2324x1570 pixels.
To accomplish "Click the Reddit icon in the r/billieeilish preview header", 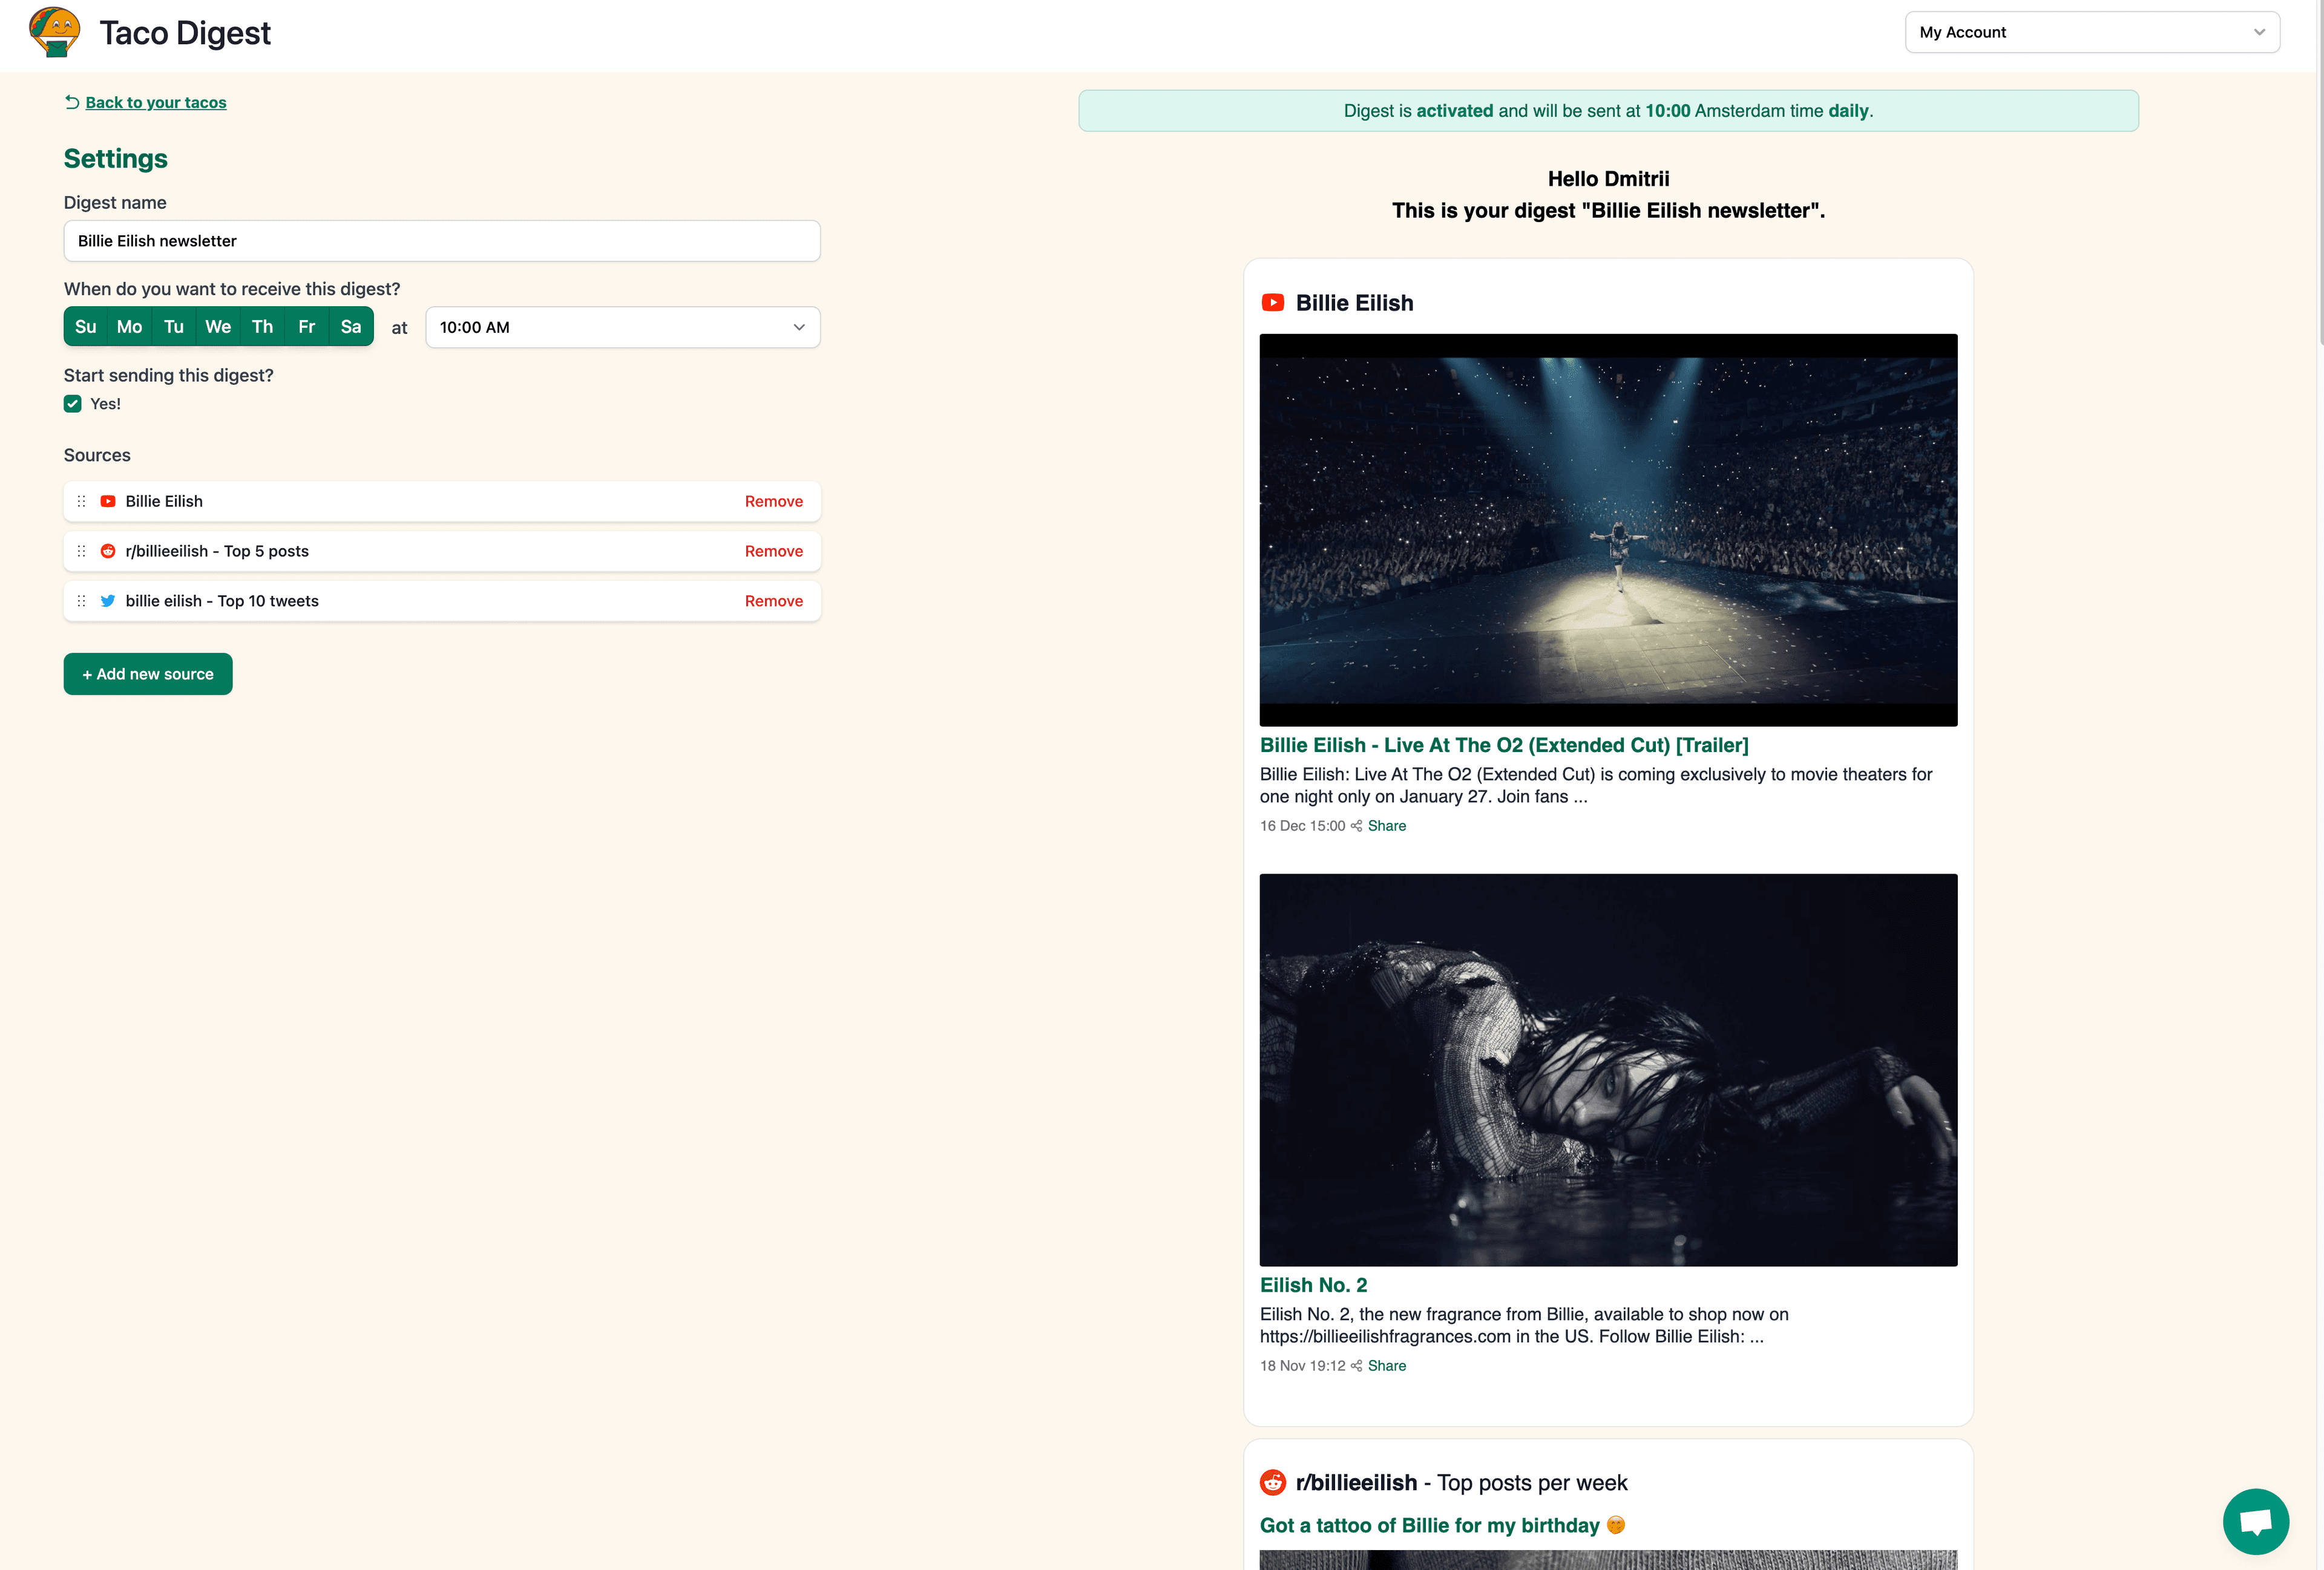I will (x=1273, y=1483).
